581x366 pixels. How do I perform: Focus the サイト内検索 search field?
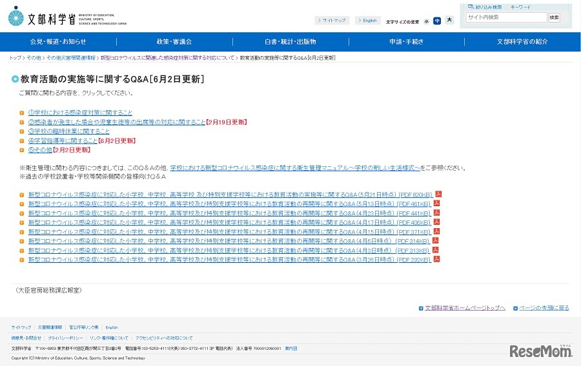pyautogui.click(x=506, y=17)
